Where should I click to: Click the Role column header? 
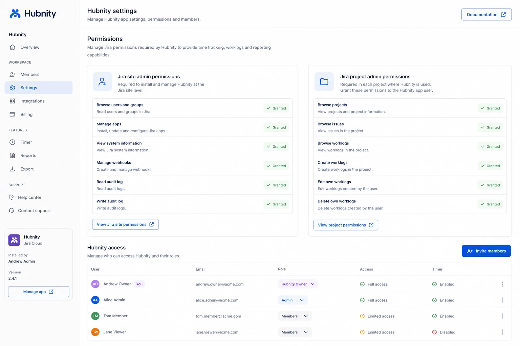tap(282, 269)
